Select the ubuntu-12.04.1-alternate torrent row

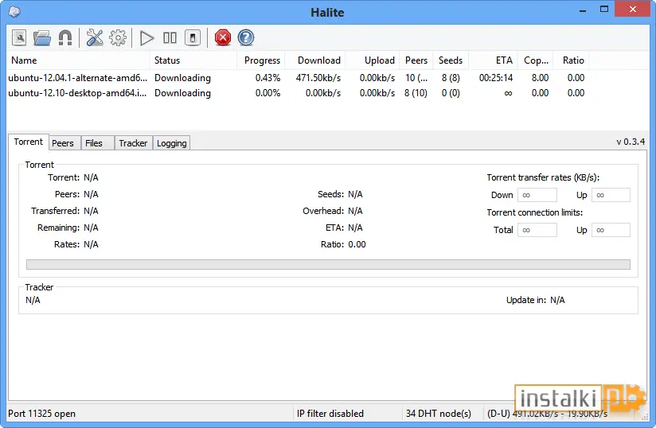[296, 78]
